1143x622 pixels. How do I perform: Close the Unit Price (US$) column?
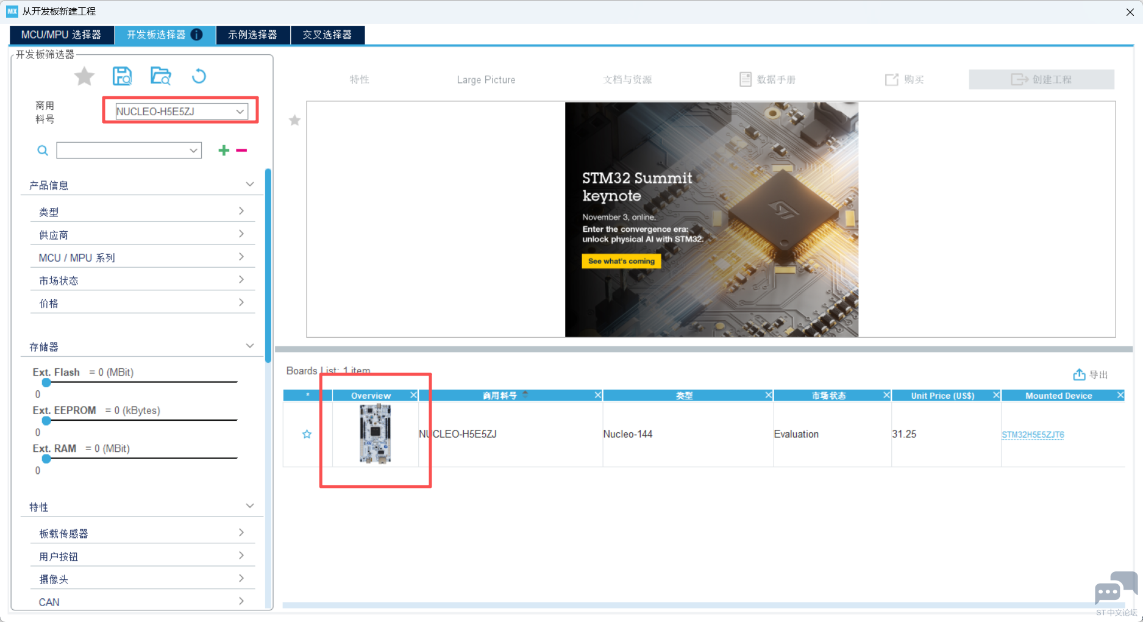[x=997, y=396]
